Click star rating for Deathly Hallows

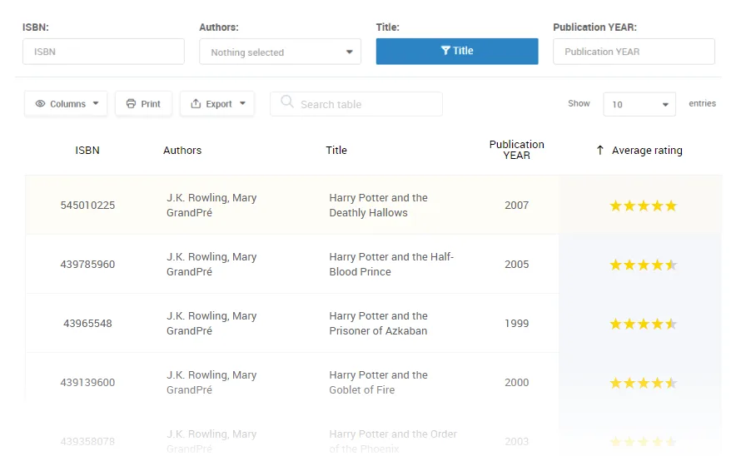pos(643,206)
